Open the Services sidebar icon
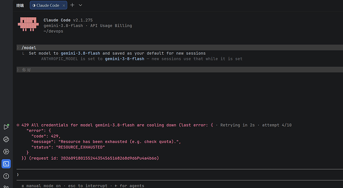This screenshot has width=343, height=188. [x=6, y=152]
